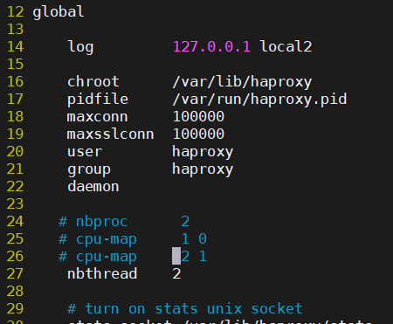393x324 pixels.
Task: Click the log keyword on line 14
Action: pos(80,47)
